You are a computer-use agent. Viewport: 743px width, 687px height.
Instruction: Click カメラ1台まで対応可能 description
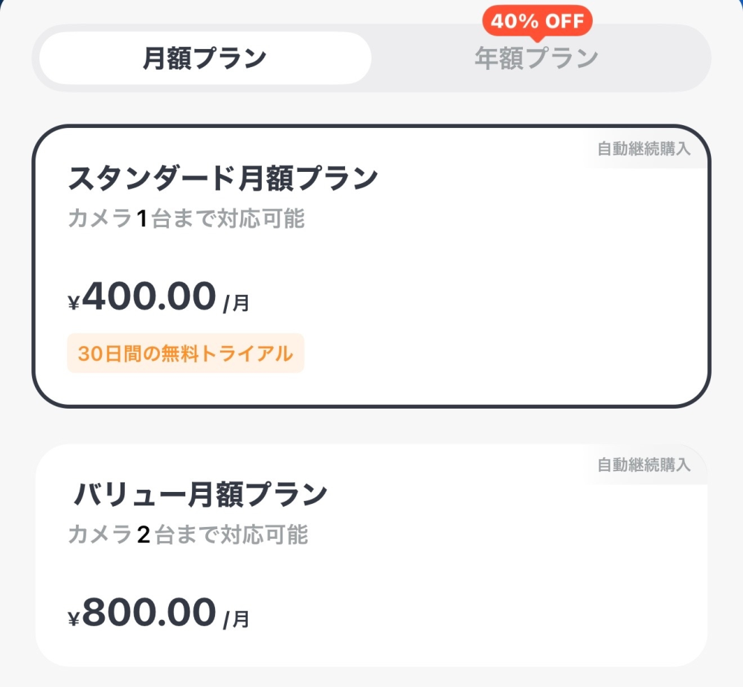tap(186, 218)
